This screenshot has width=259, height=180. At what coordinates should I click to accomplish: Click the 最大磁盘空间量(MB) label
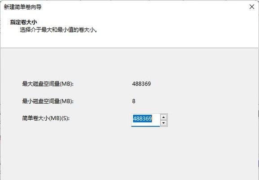coord(48,84)
